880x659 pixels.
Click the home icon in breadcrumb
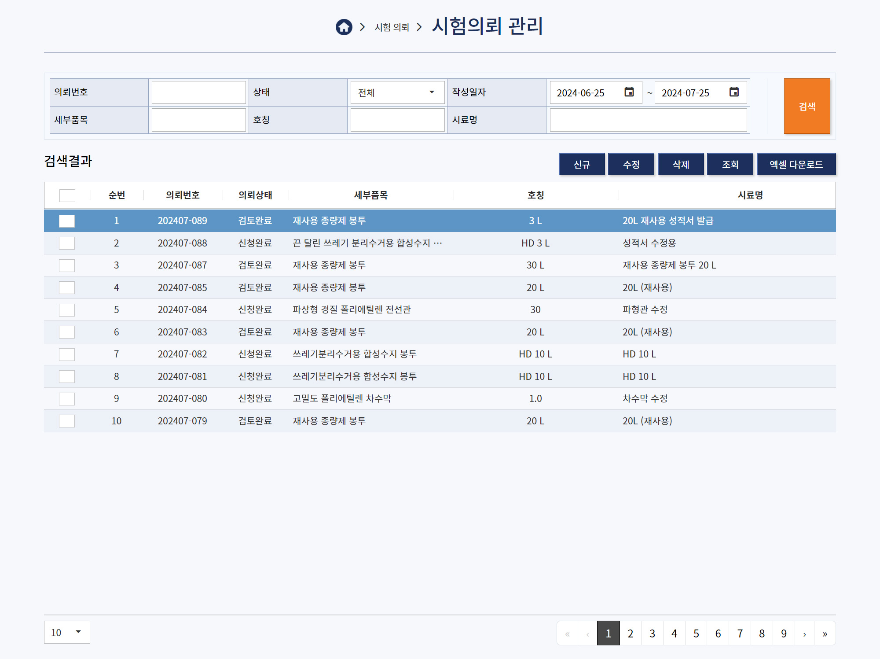344,27
